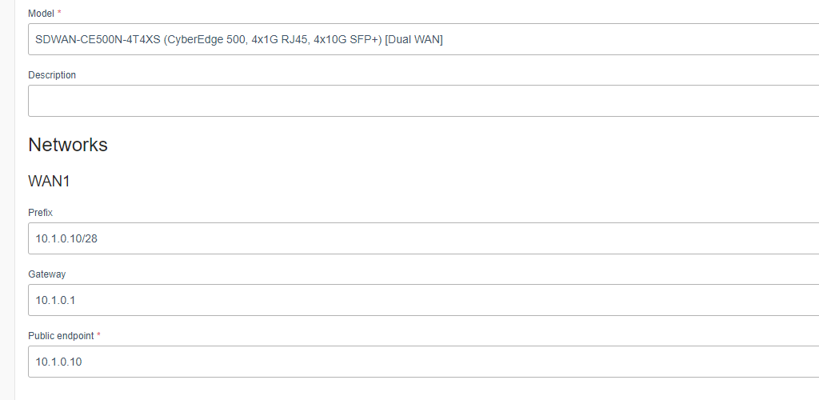Place cursor on the 10.1.0.10 endpoint value

(58, 362)
